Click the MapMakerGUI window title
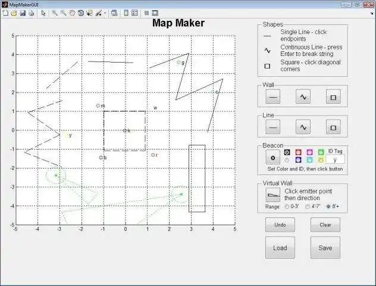Viewport: 376px width, 286px height. pyautogui.click(x=24, y=5)
